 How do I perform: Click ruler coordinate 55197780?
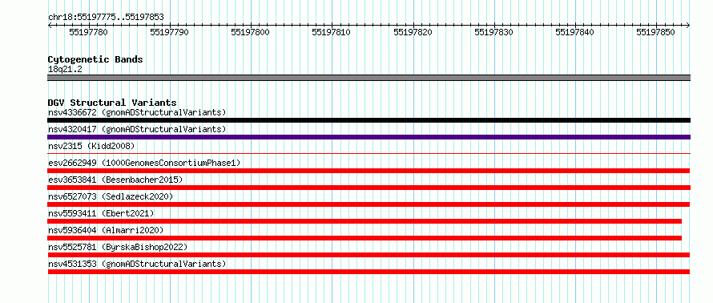88,33
